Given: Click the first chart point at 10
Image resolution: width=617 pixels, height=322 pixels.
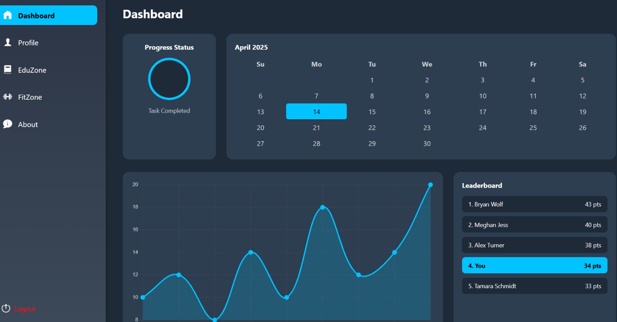Looking at the screenshot, I should 143,297.
